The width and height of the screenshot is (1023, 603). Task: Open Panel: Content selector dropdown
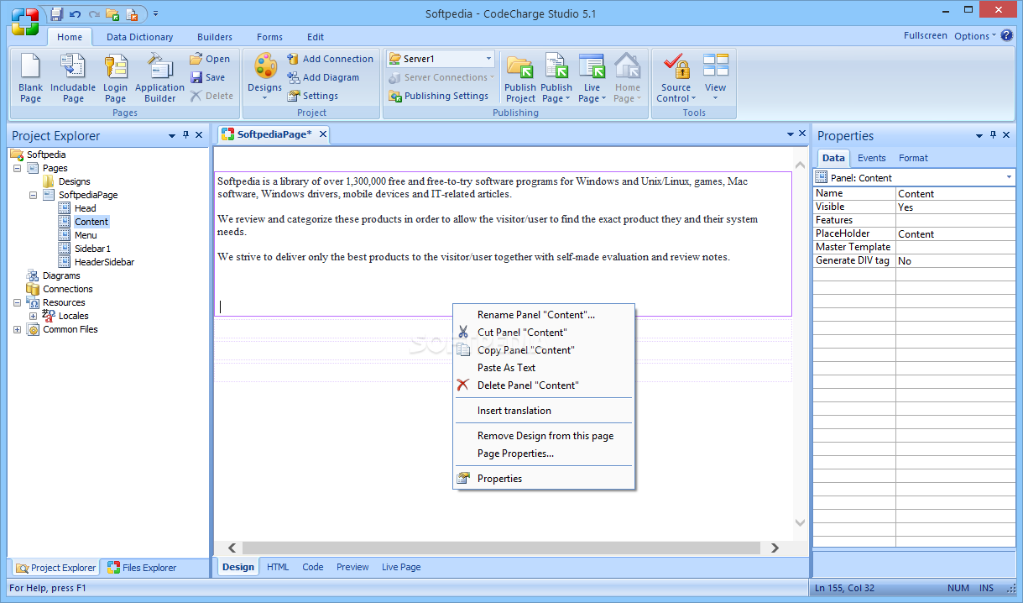click(1009, 177)
